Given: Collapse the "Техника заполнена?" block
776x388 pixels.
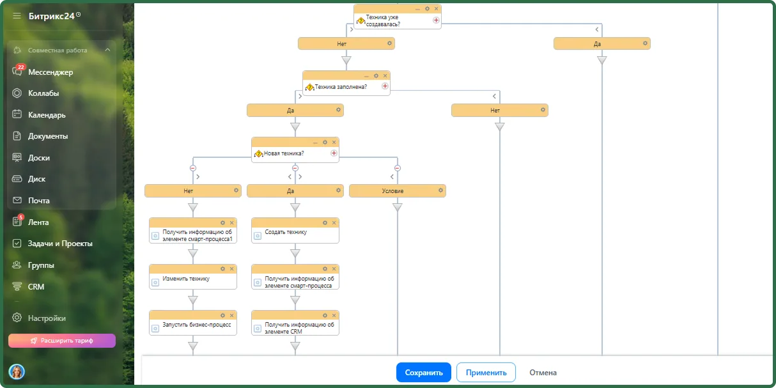Looking at the screenshot, I should [366, 75].
